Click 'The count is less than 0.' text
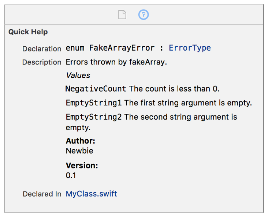 174,89
